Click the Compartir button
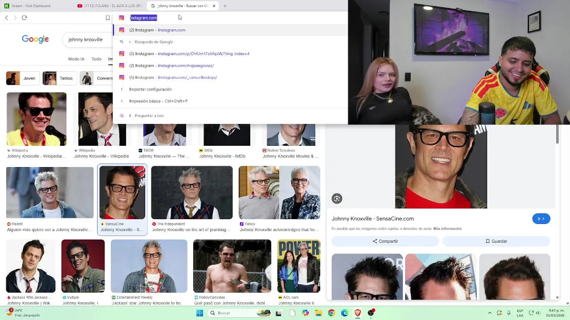This screenshot has width=570, height=320. tap(385, 241)
